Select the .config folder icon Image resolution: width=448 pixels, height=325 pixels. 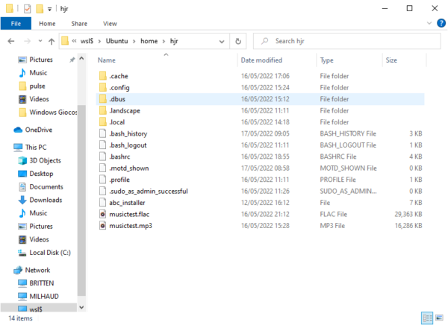(x=103, y=88)
